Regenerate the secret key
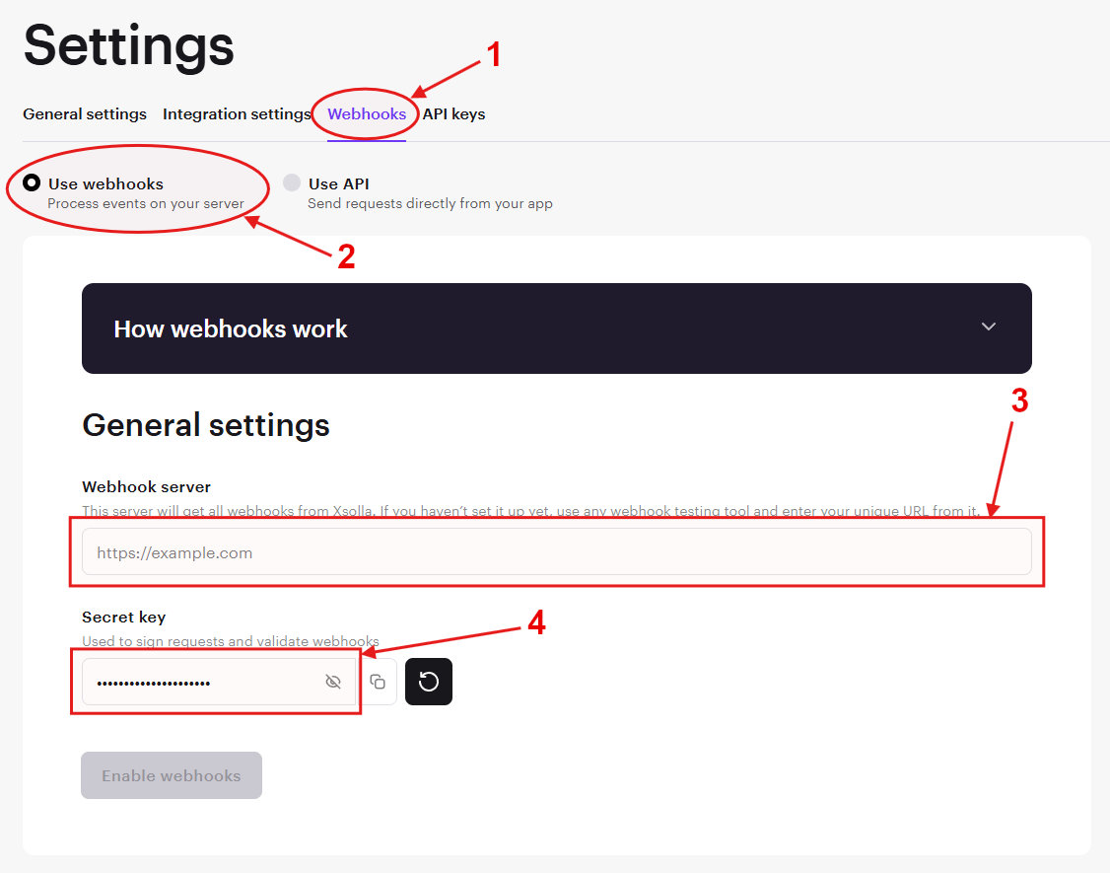 pyautogui.click(x=429, y=682)
